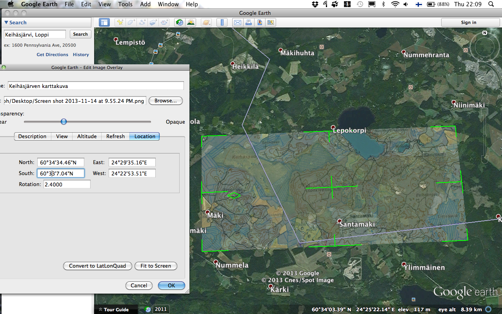Click the image file path field
Viewport: 502px width, 314px height.
coord(75,101)
